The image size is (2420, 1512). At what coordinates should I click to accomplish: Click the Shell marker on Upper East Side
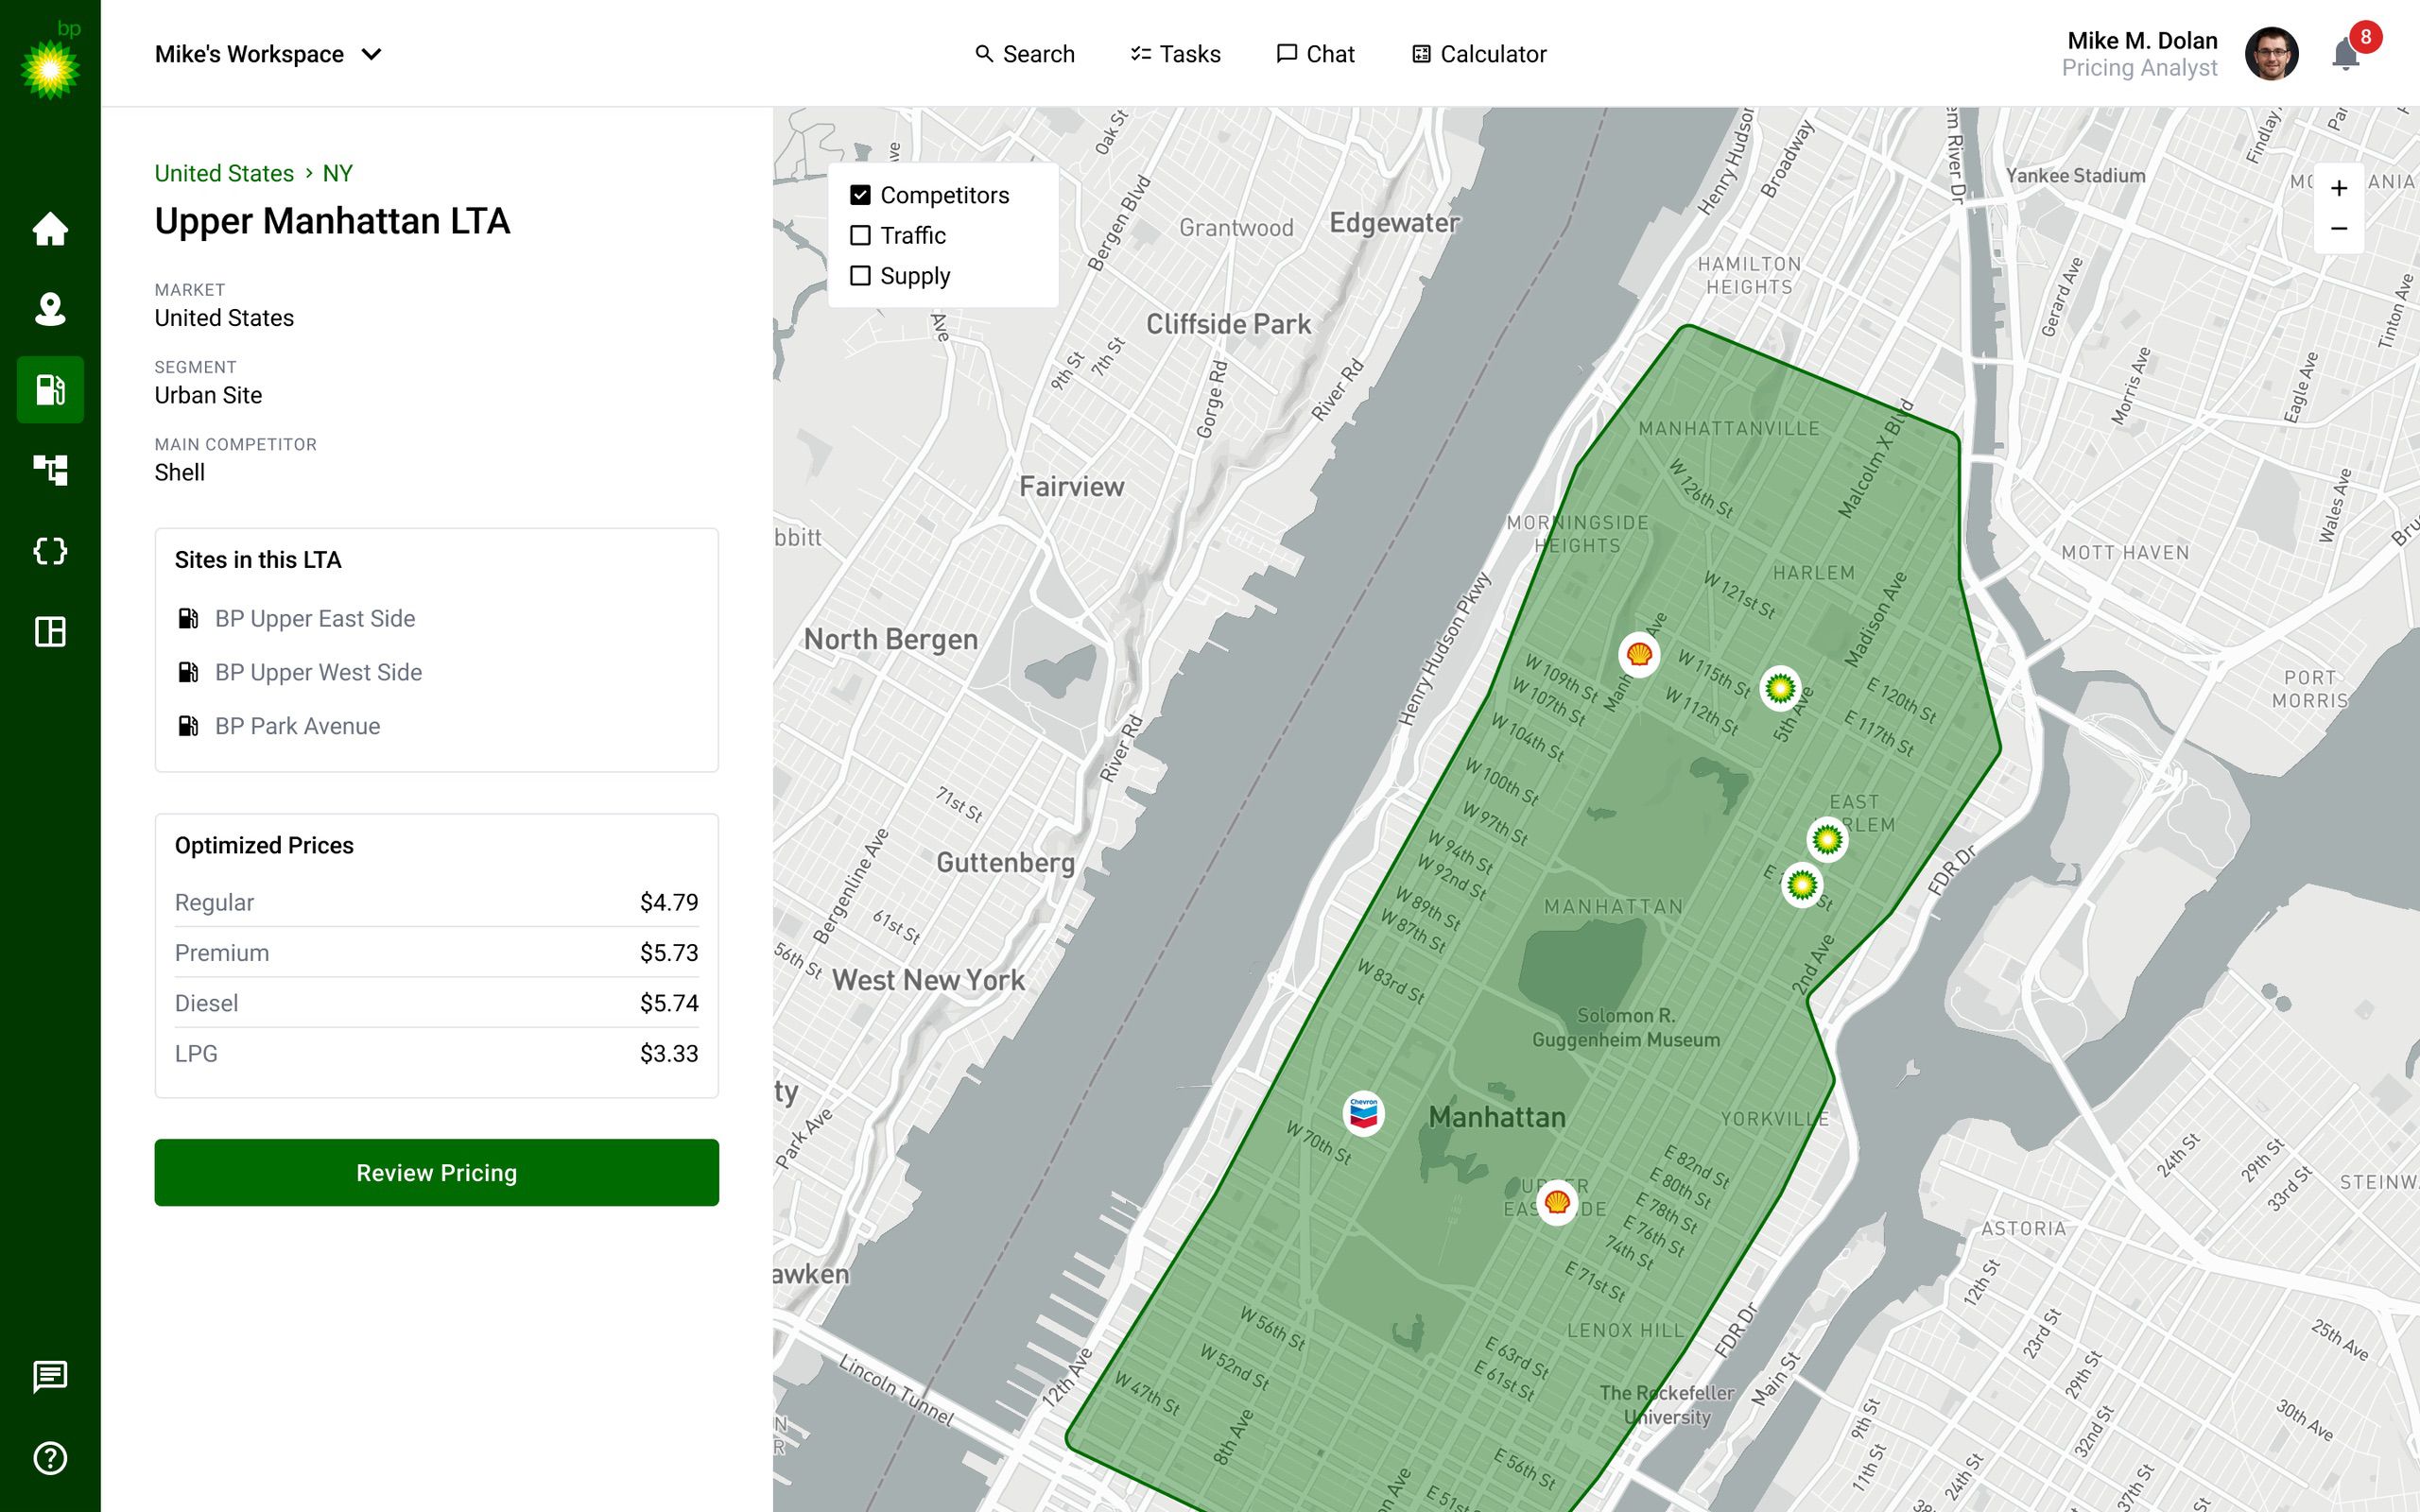click(1557, 1202)
